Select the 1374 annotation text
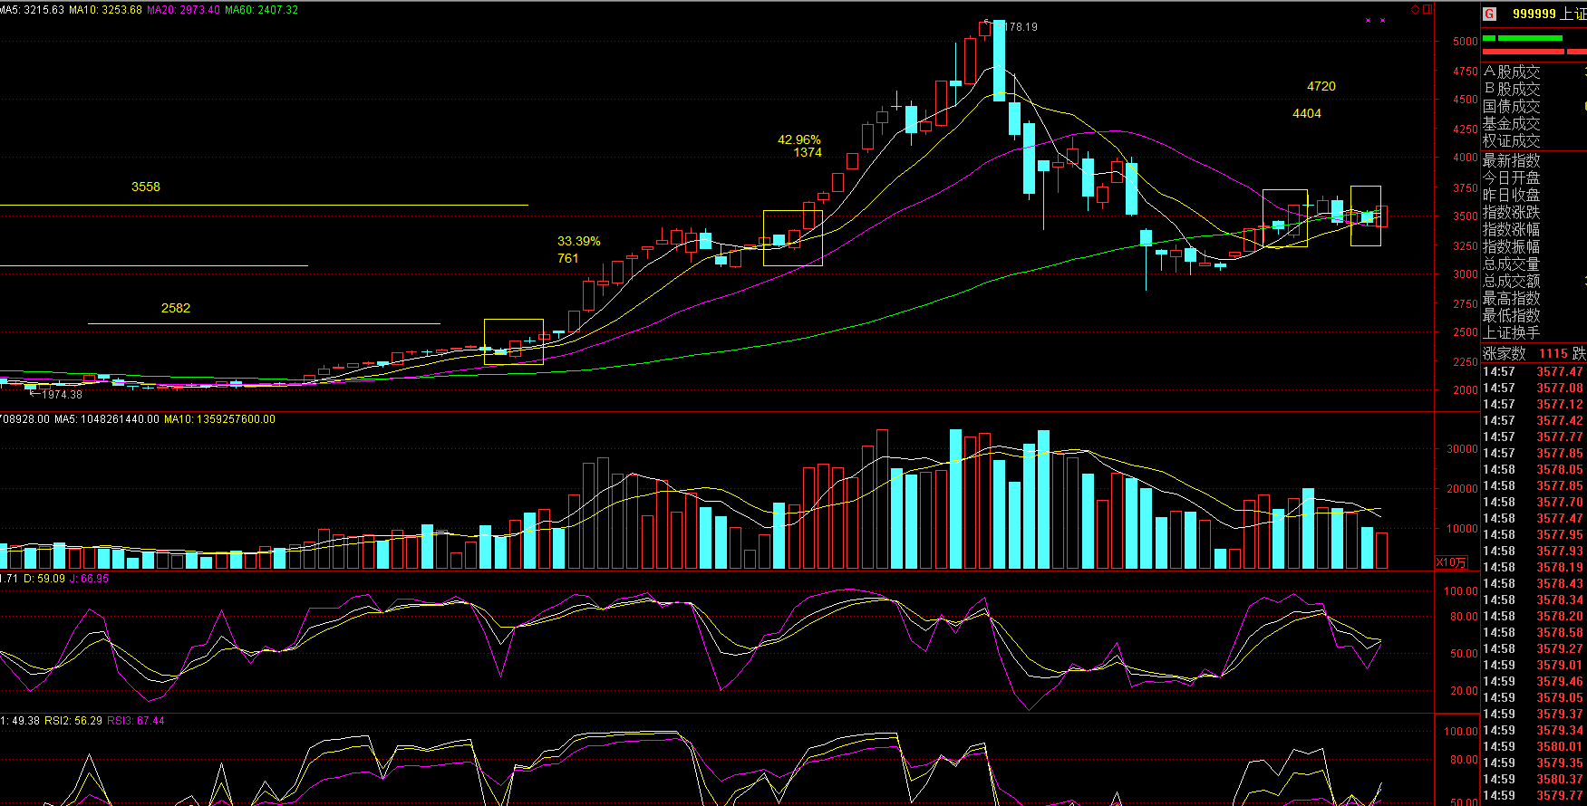Image resolution: width=1587 pixels, height=806 pixels. coord(808,152)
